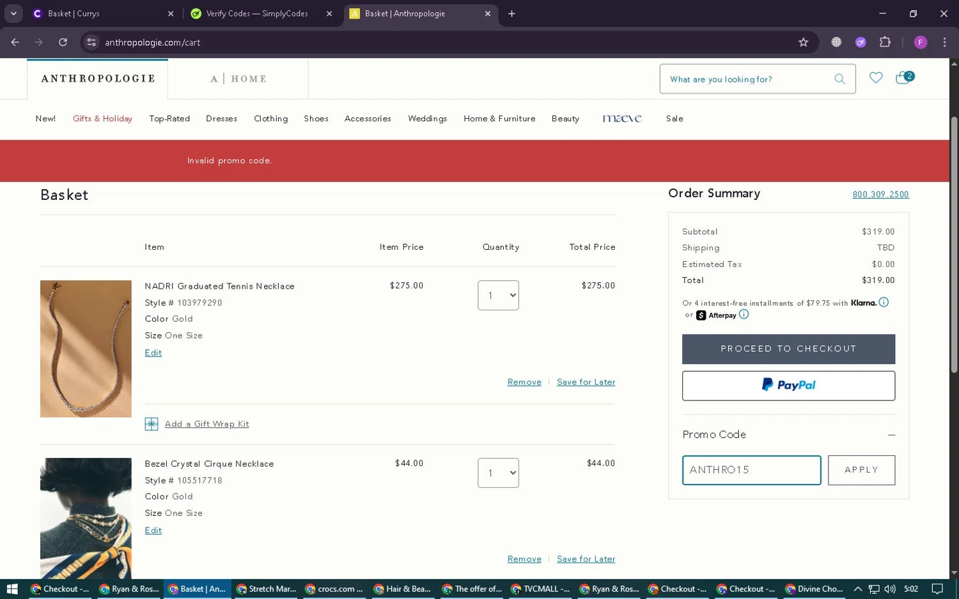Open the wishlist heart icon
This screenshot has width=959, height=599.
point(876,78)
